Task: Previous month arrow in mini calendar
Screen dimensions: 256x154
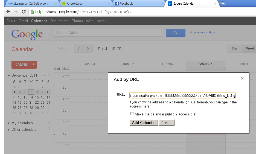Action: [x=44, y=75]
